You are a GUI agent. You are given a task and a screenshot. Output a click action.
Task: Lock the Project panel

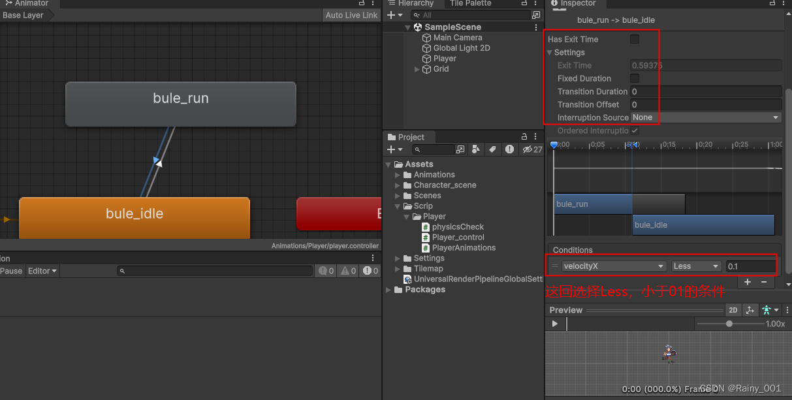(x=524, y=137)
